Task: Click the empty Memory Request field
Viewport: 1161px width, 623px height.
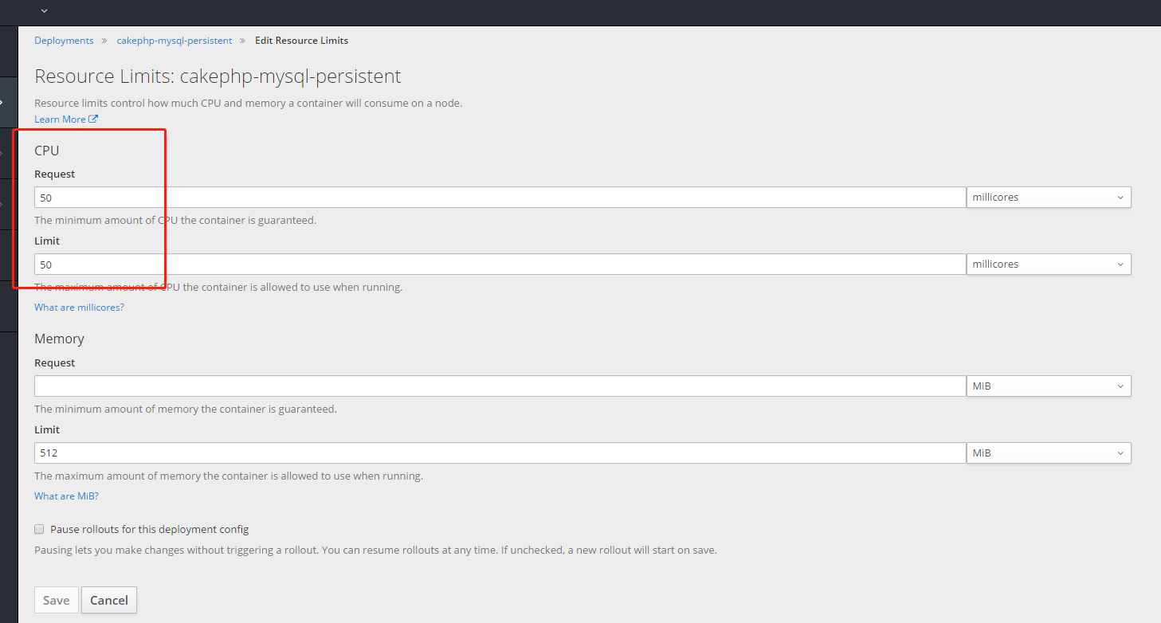Action: tap(500, 386)
